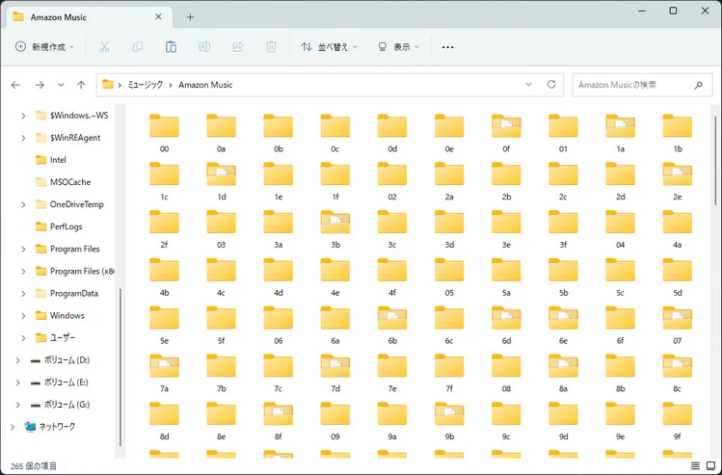Open the three-dot more options menu
Viewport: 722px width, 475px height.
coord(447,47)
